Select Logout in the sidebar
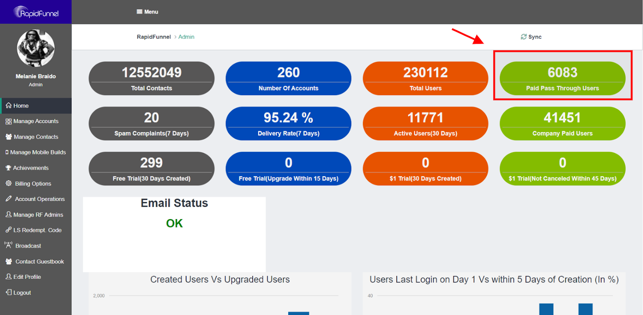The height and width of the screenshot is (315, 643). (x=36, y=293)
